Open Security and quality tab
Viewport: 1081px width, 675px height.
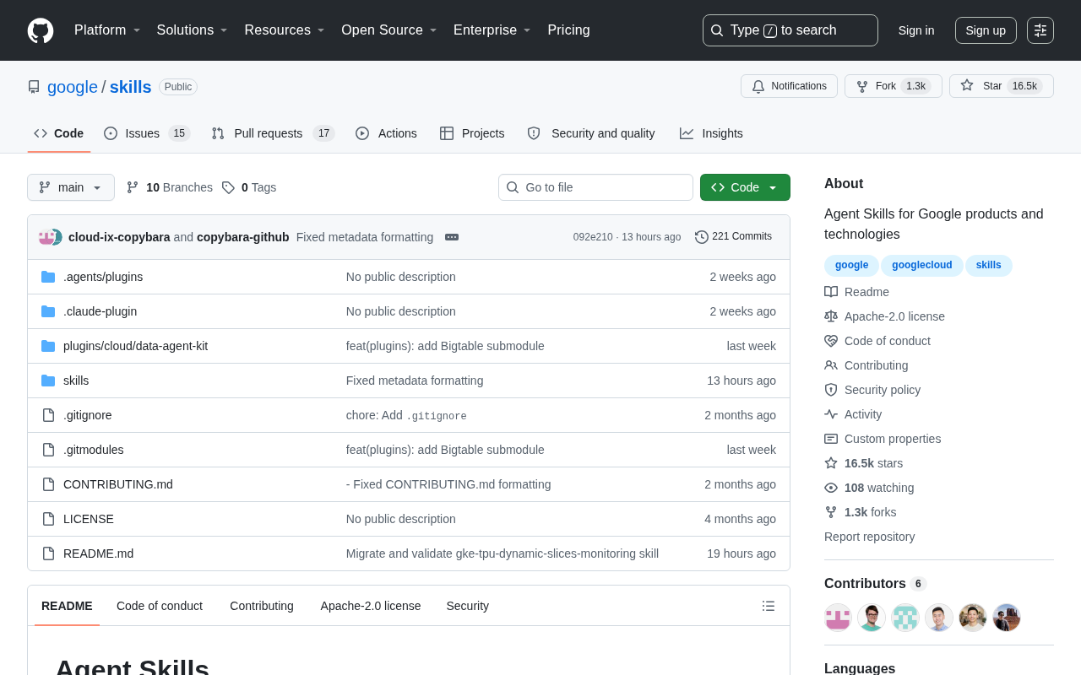[x=591, y=133]
